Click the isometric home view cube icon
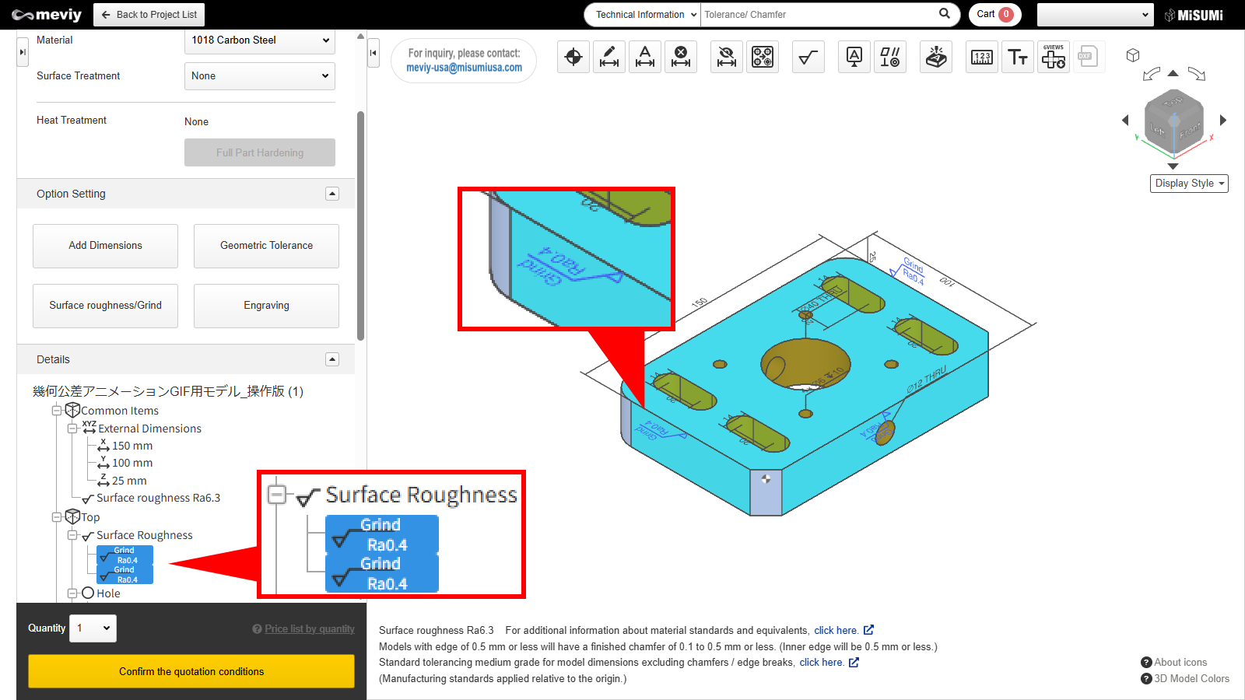 (1133, 55)
